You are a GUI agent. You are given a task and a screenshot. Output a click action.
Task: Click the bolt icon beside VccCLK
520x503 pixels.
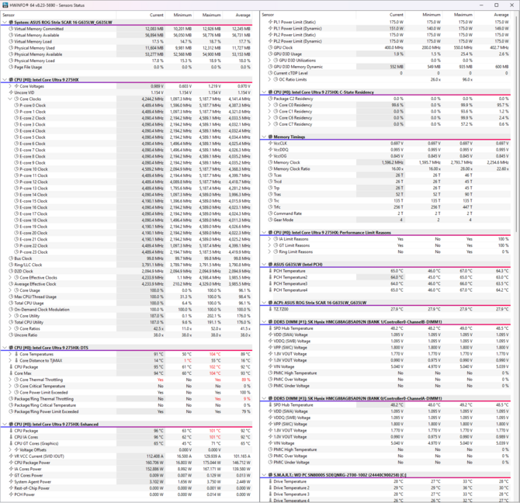270,144
